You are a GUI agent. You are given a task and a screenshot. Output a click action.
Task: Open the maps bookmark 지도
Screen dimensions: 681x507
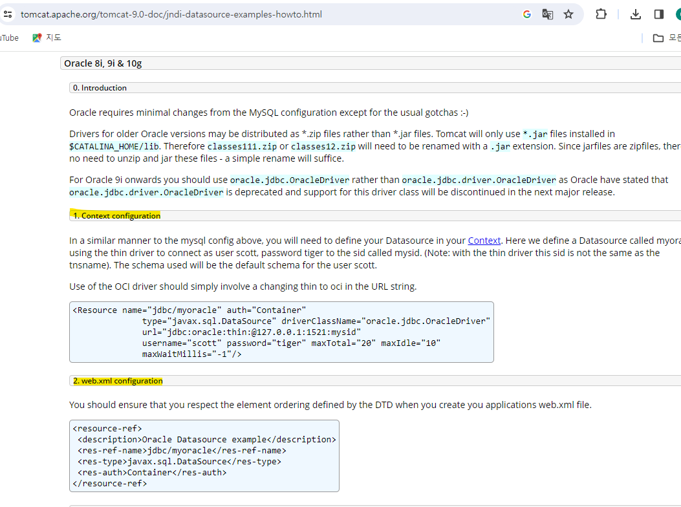pyautogui.click(x=47, y=38)
